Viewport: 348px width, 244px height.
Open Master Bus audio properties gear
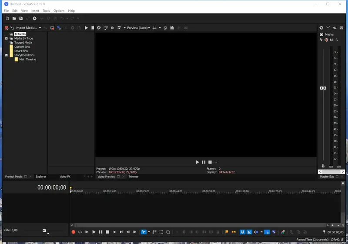tap(321, 28)
